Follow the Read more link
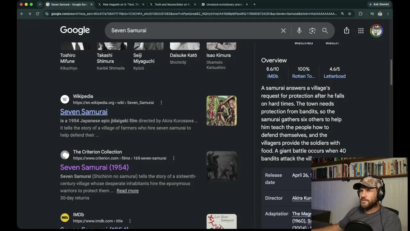The image size is (410, 231). (127, 191)
